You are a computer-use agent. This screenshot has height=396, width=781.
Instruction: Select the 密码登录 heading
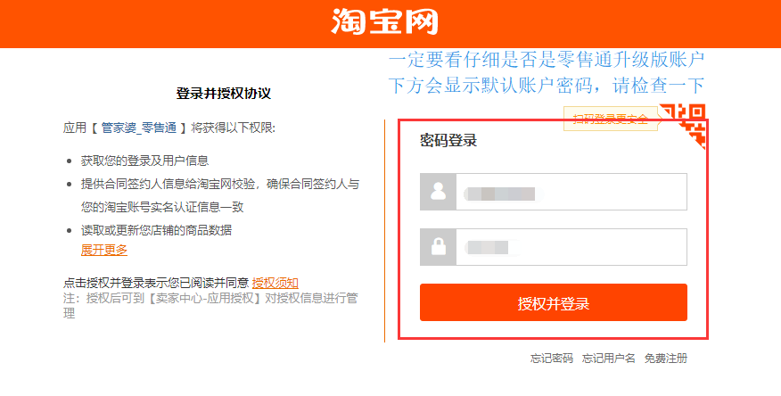click(448, 140)
